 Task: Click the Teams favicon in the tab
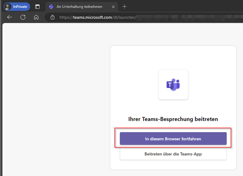click(x=51, y=6)
